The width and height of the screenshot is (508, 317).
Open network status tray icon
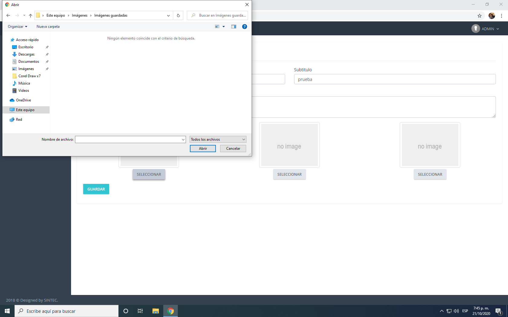(449, 311)
